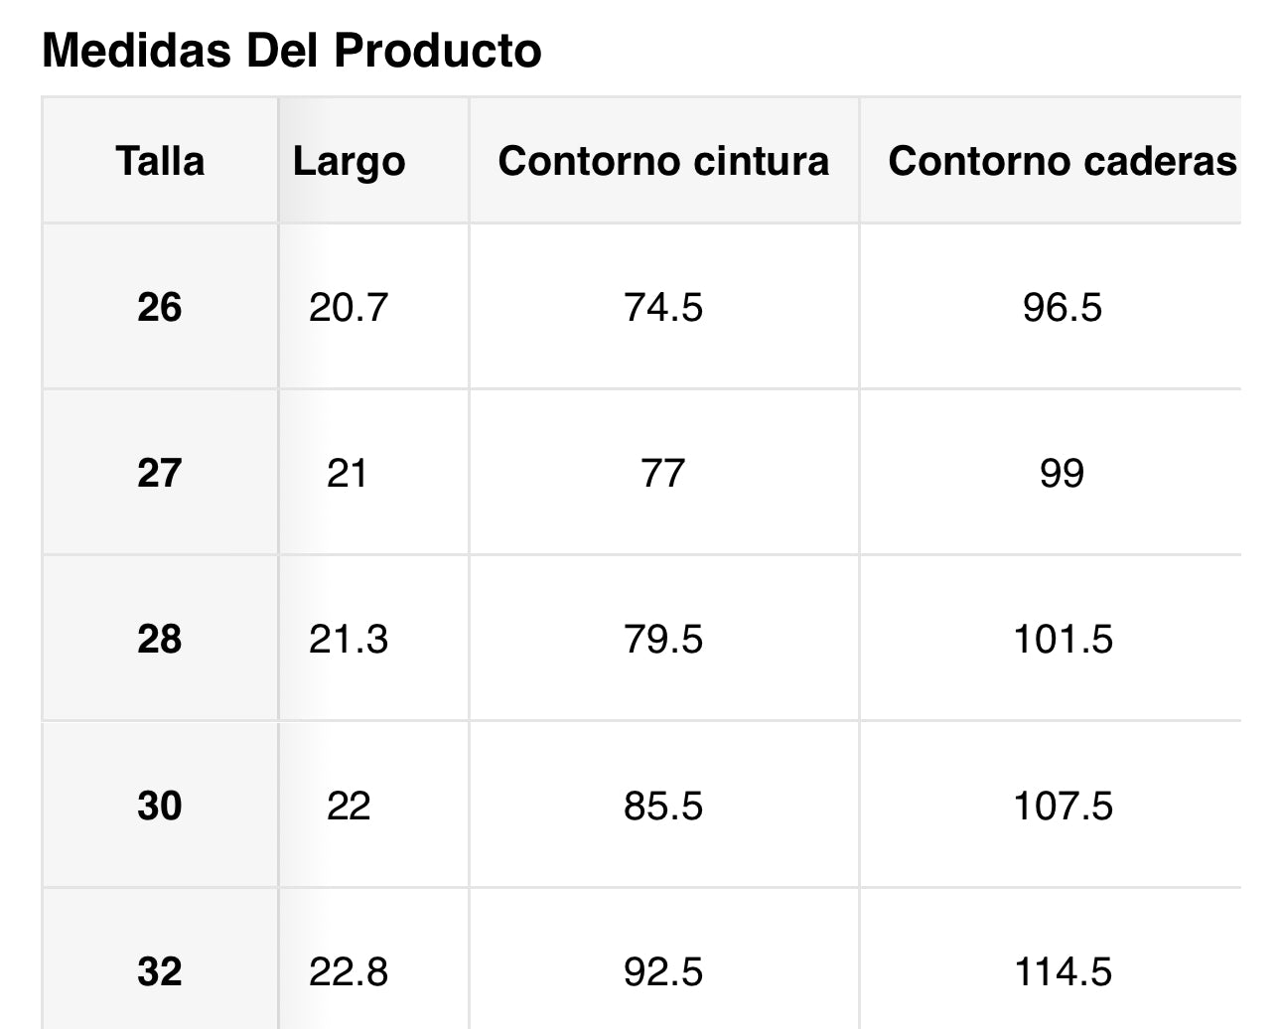
Task: Select the size 32 row label
Action: pos(160,971)
